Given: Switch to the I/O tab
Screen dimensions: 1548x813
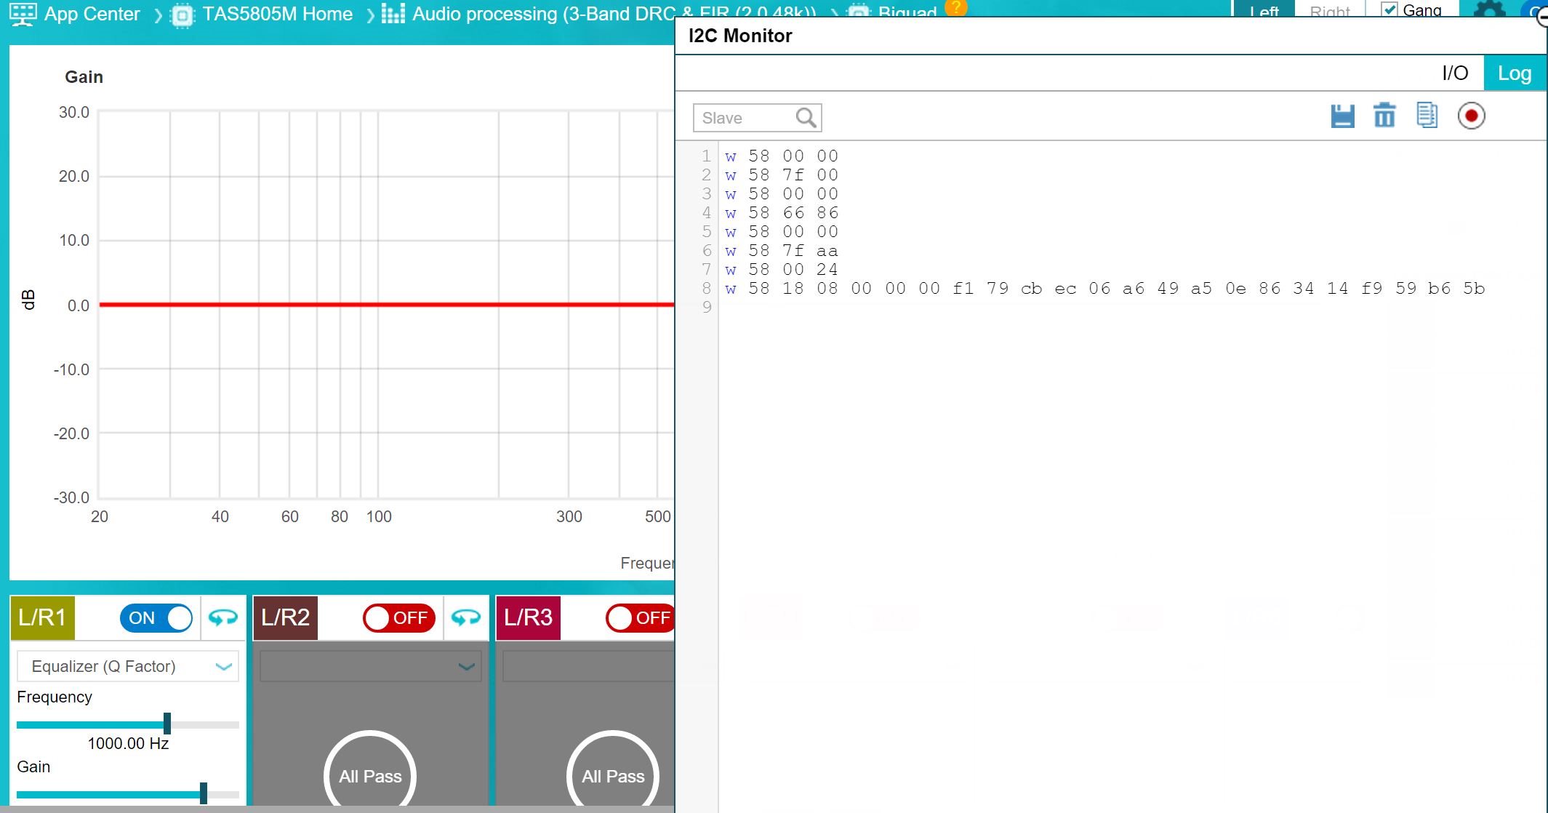Looking at the screenshot, I should coord(1454,73).
